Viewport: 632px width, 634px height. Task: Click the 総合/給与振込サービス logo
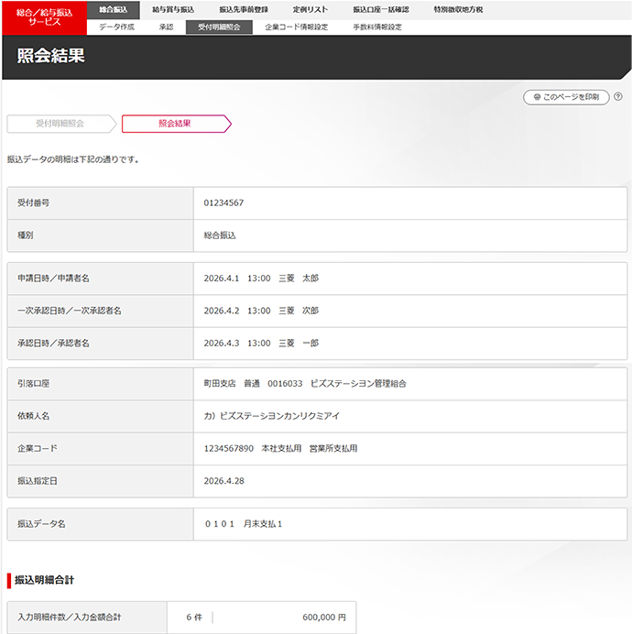44,17
